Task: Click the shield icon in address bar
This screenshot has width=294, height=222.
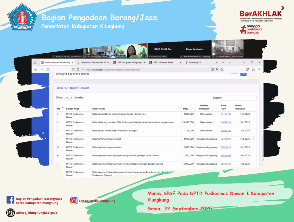Action: 74,69
